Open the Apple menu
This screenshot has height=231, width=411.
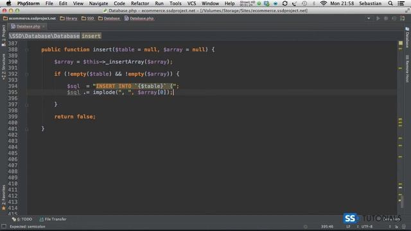(8, 3)
